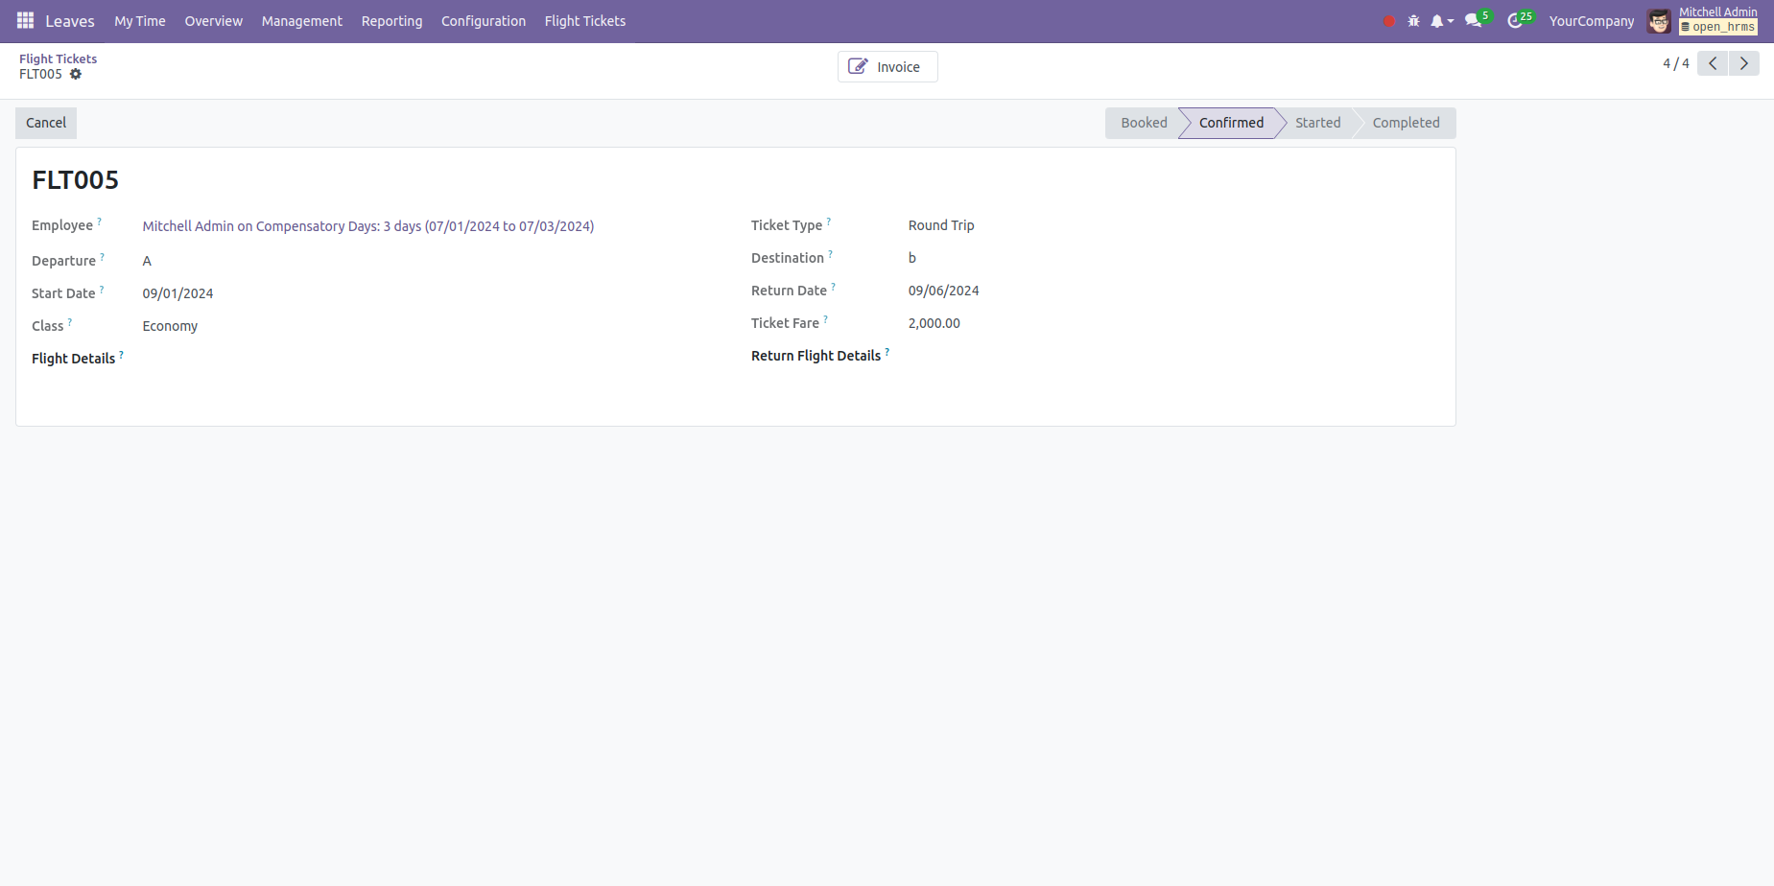Set status to Completed stage
1774x886 pixels.
[1405, 123]
